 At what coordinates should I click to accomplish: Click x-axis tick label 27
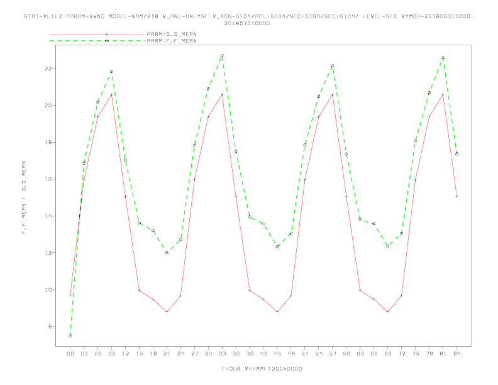coord(194,354)
